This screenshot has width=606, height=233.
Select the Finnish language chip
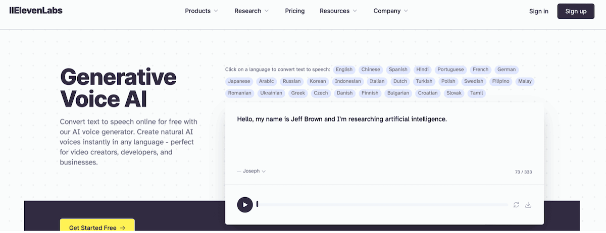(370, 93)
